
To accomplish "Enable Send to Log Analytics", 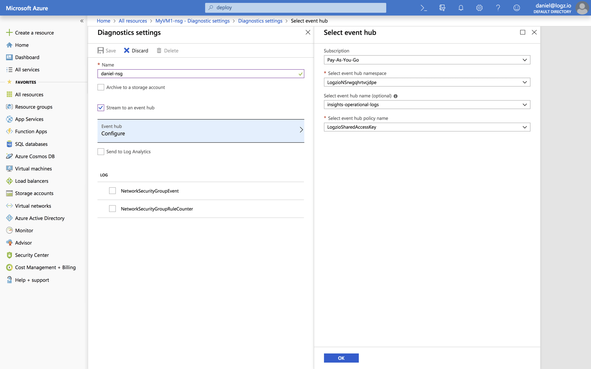I will [101, 151].
